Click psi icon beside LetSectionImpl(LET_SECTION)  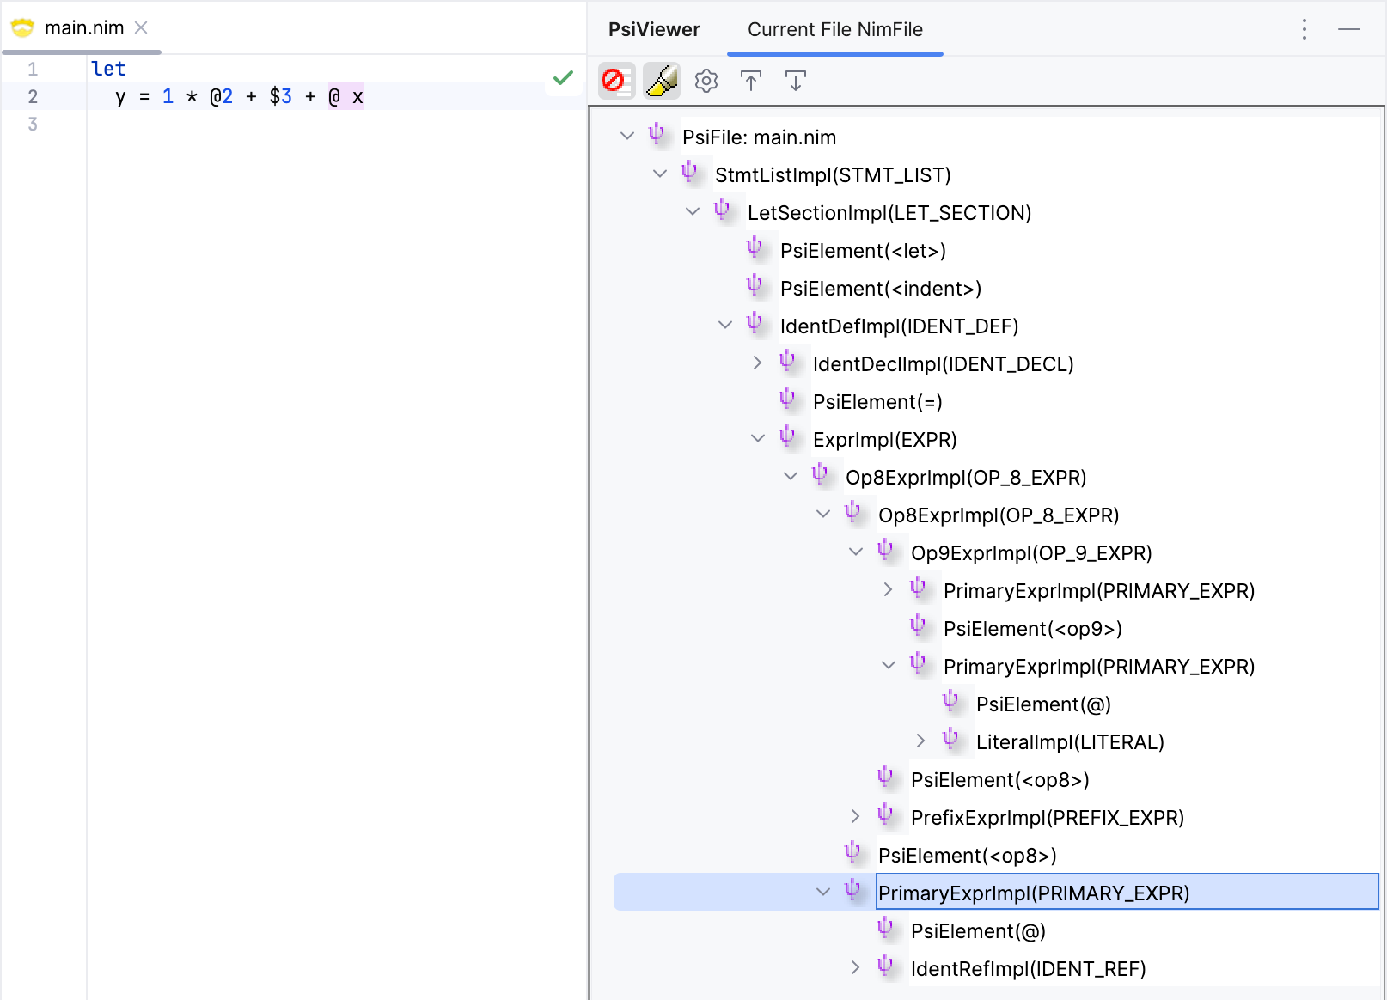[x=722, y=210]
